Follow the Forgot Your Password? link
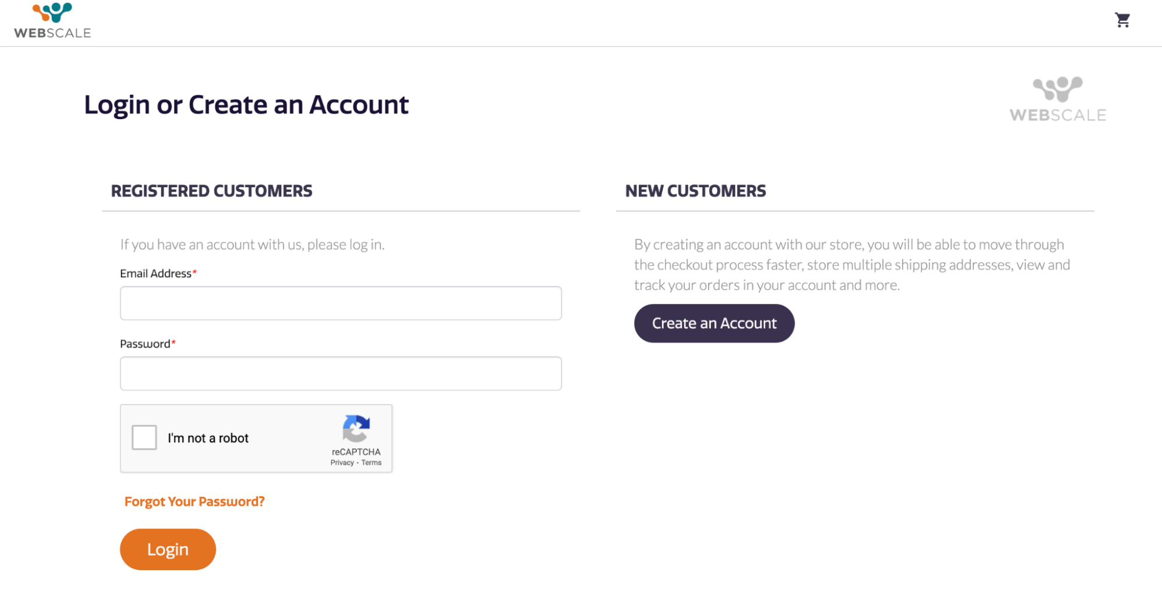Viewport: 1162px width, 601px height. (x=194, y=502)
